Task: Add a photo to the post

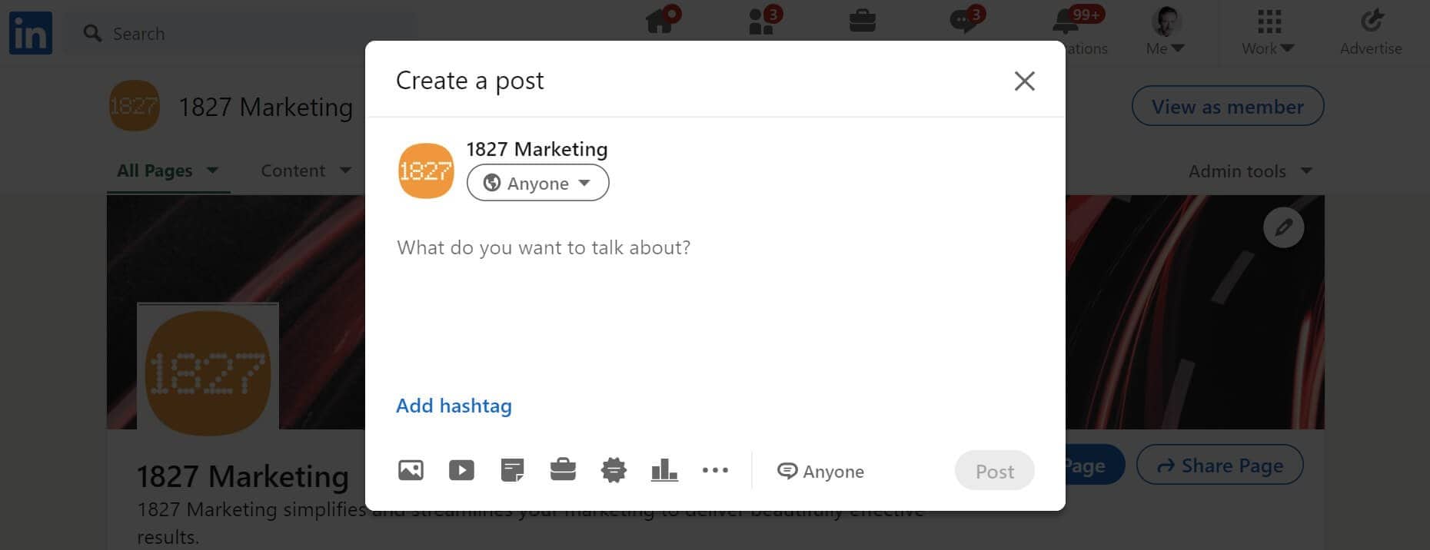Action: tap(411, 470)
